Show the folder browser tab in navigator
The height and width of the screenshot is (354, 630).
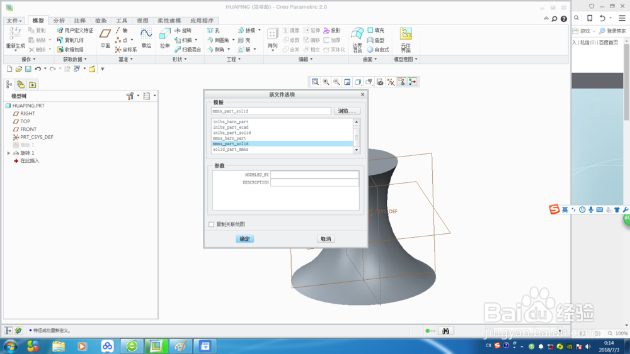click(x=21, y=85)
